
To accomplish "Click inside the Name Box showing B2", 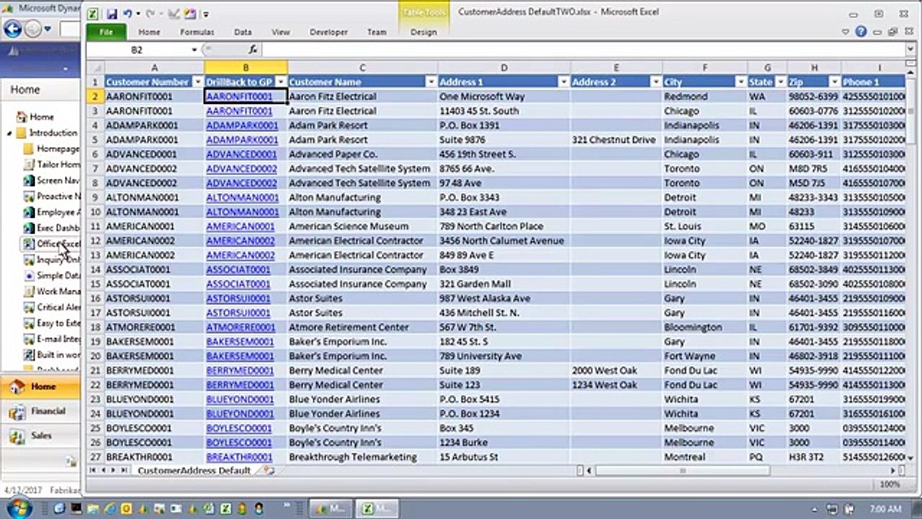I will pyautogui.click(x=137, y=50).
